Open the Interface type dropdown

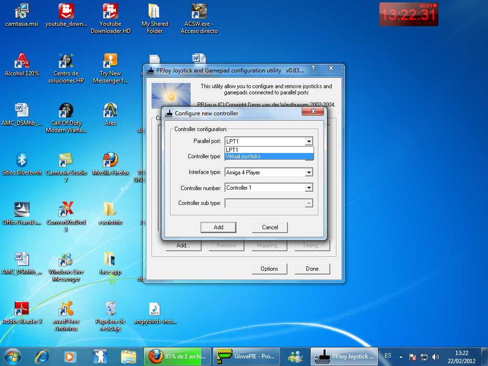point(309,172)
